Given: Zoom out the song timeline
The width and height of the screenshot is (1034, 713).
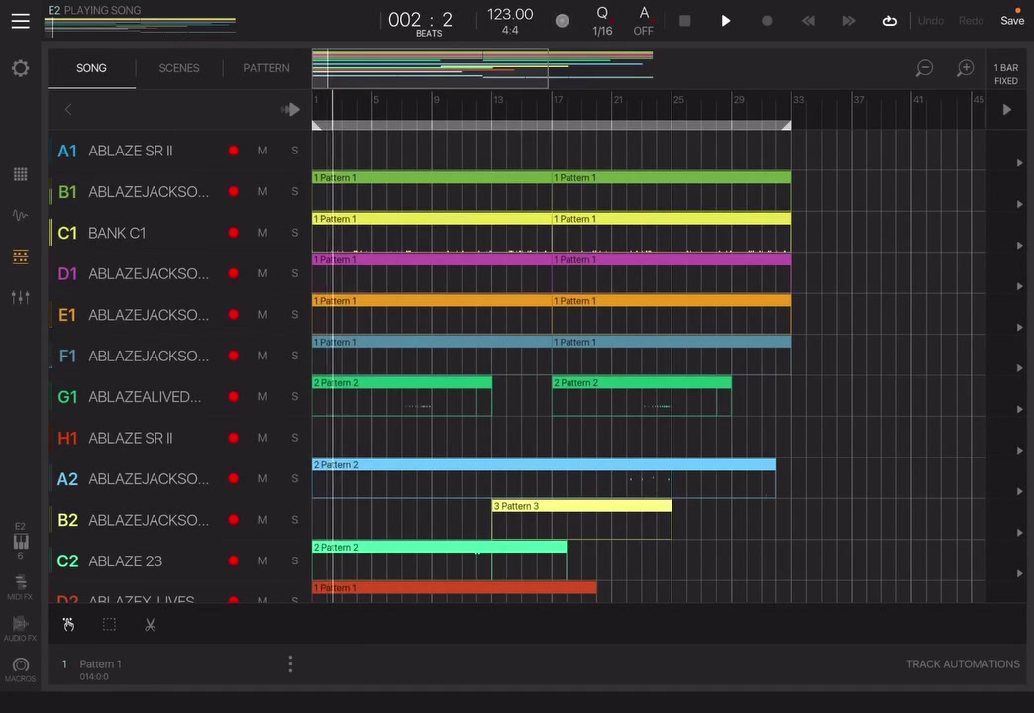Looking at the screenshot, I should 924,68.
